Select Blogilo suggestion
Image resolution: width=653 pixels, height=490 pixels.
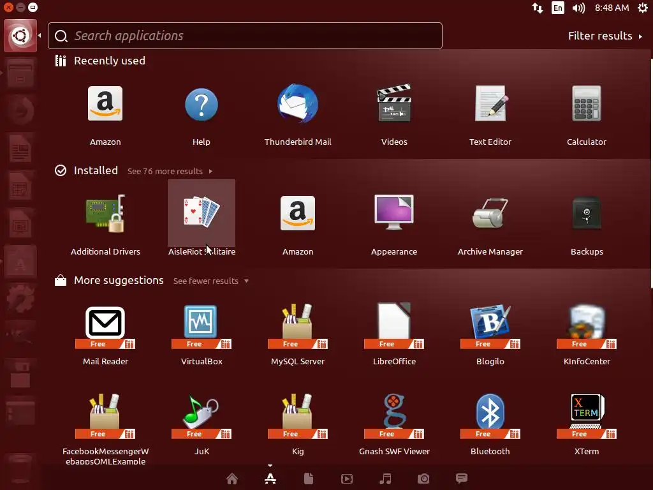pyautogui.click(x=490, y=327)
